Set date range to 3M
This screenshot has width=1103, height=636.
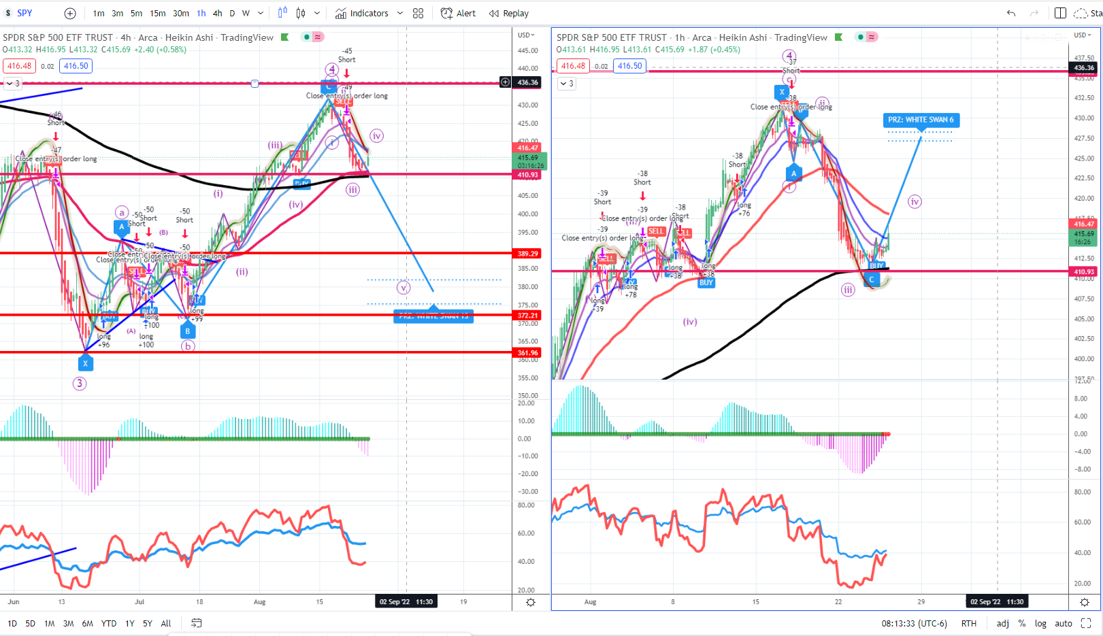[x=68, y=623]
